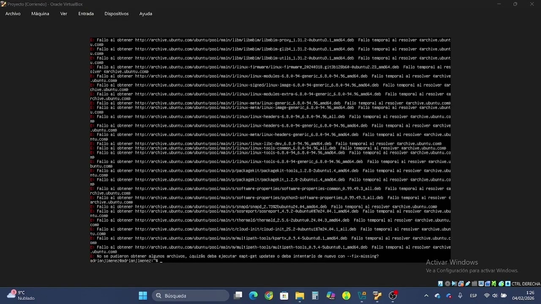541x304 pixels.
Task: Open the Copilot M365 taskbar icon
Action: [331, 296]
